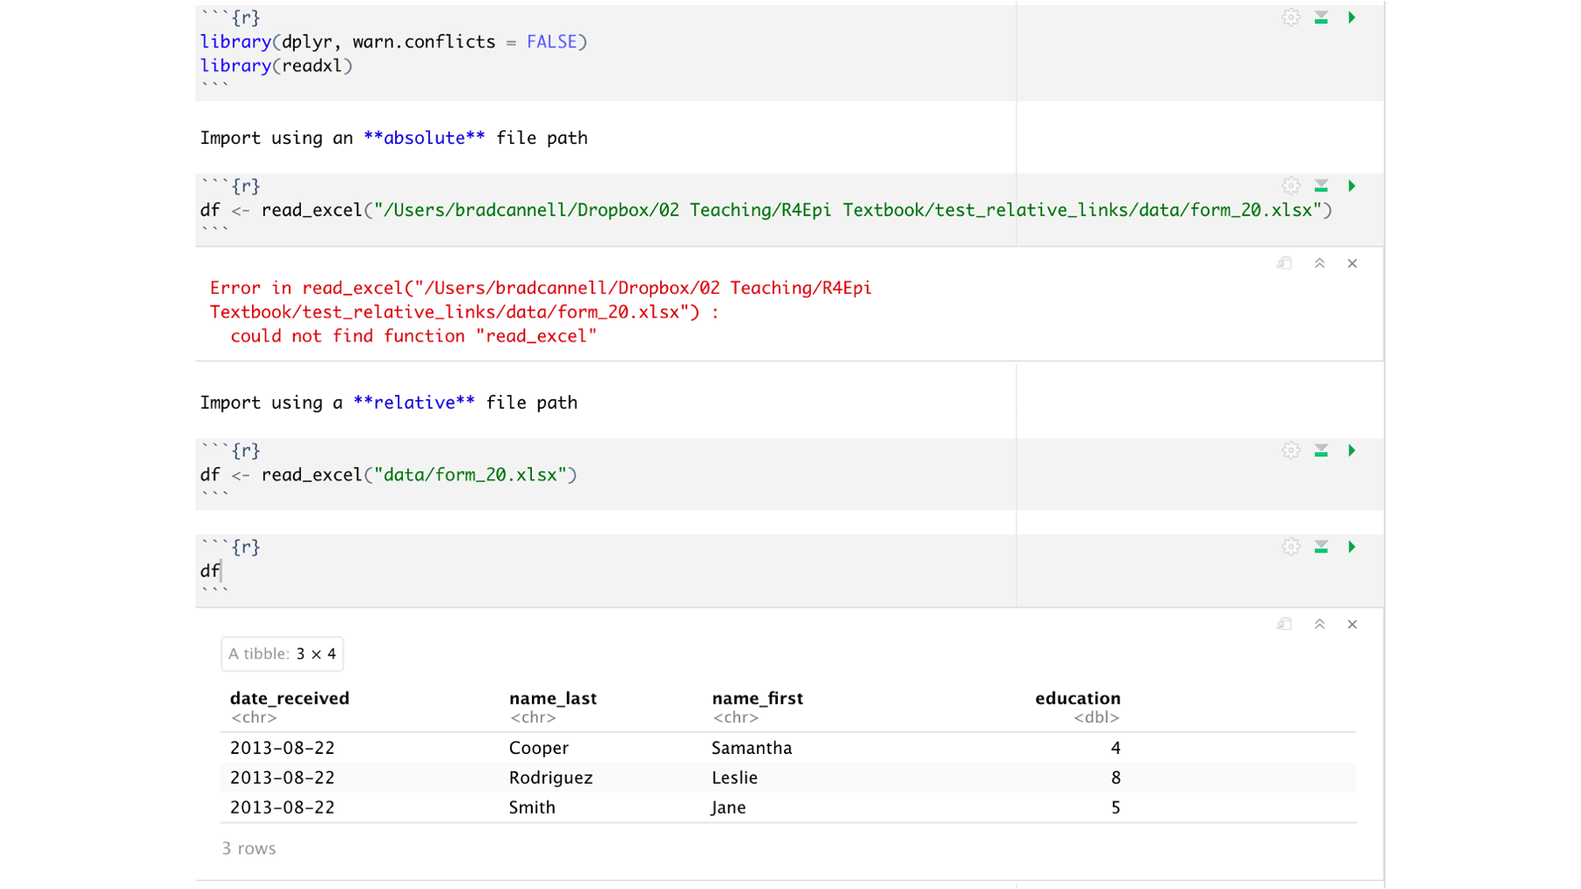
Task: Click the education column header
Action: coord(1077,699)
